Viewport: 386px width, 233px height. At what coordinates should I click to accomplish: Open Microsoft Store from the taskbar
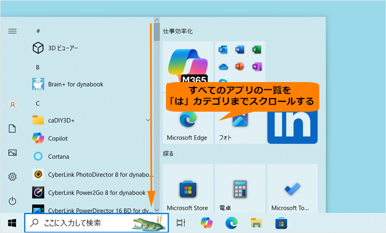[281, 223]
